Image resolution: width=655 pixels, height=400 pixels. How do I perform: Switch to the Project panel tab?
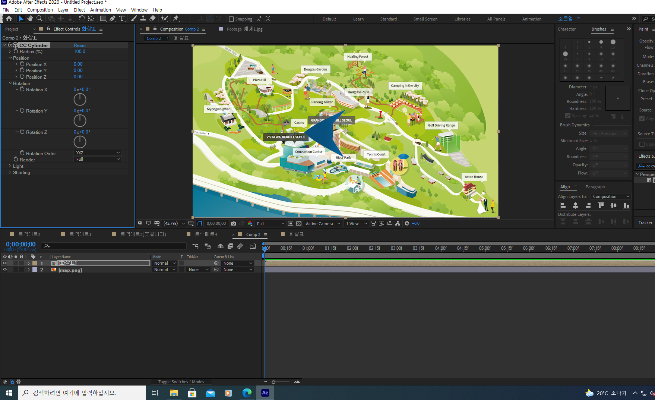(x=12, y=29)
